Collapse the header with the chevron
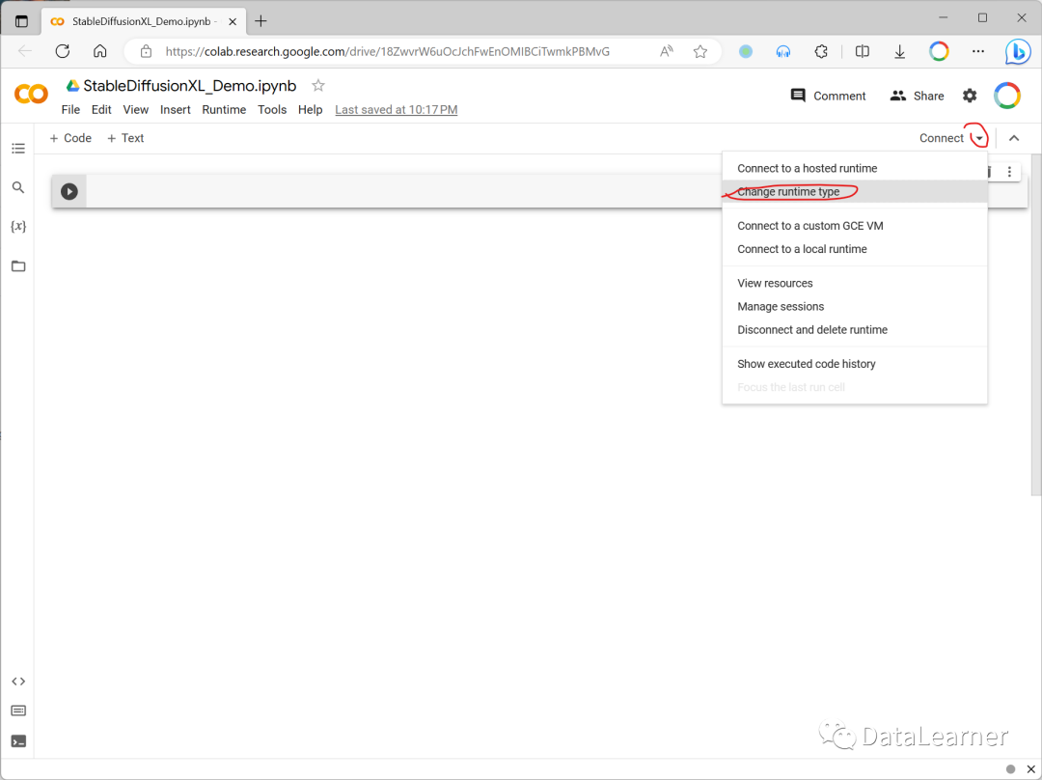The image size is (1042, 780). [x=1014, y=138]
